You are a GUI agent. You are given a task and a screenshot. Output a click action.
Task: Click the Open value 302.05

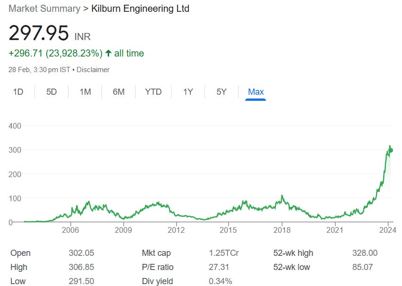(x=81, y=253)
